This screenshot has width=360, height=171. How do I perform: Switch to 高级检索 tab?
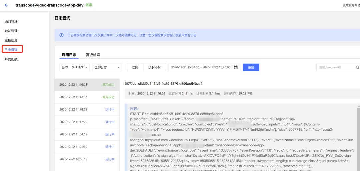tap(93, 55)
